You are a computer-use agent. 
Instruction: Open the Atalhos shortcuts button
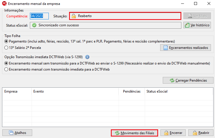tap(17, 133)
